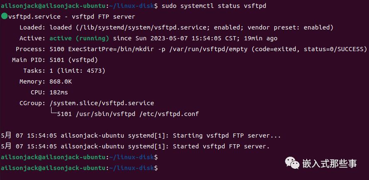Click the Memory 868.0K value

point(61,81)
